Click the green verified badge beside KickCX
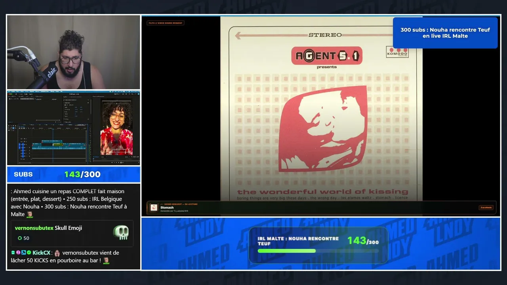This screenshot has height=285, width=507. [x=29, y=253]
